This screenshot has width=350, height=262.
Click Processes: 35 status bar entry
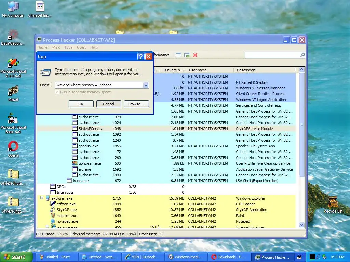tap(151, 234)
